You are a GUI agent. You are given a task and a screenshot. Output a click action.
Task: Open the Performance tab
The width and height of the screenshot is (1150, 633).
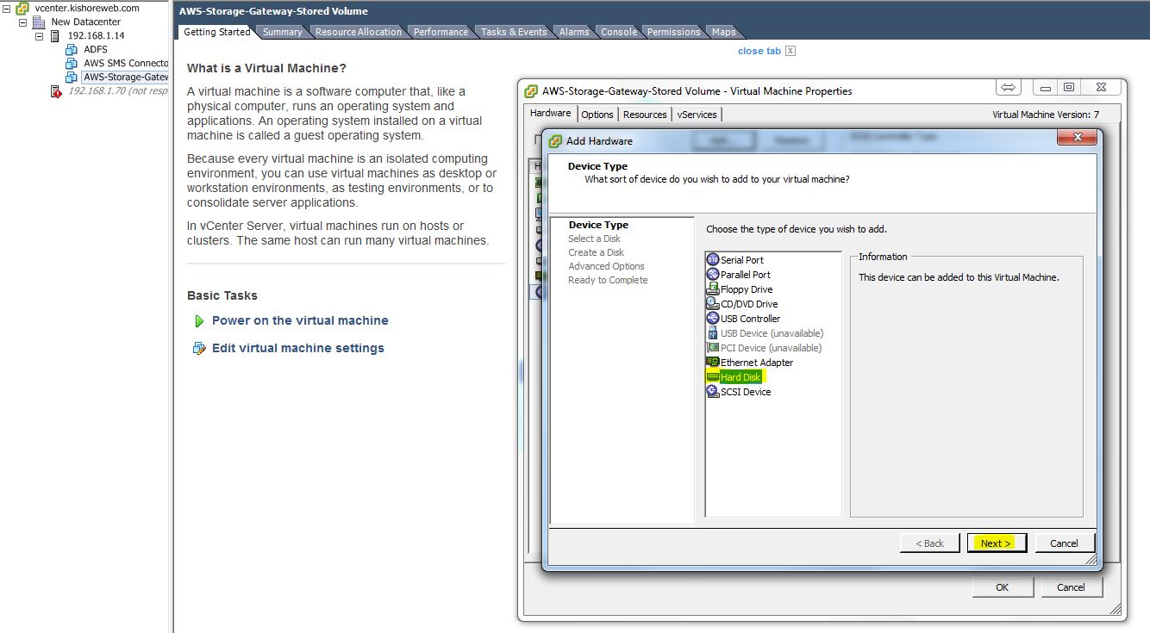point(441,32)
